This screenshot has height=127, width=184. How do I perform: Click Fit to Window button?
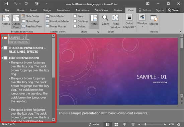tap(115, 22)
